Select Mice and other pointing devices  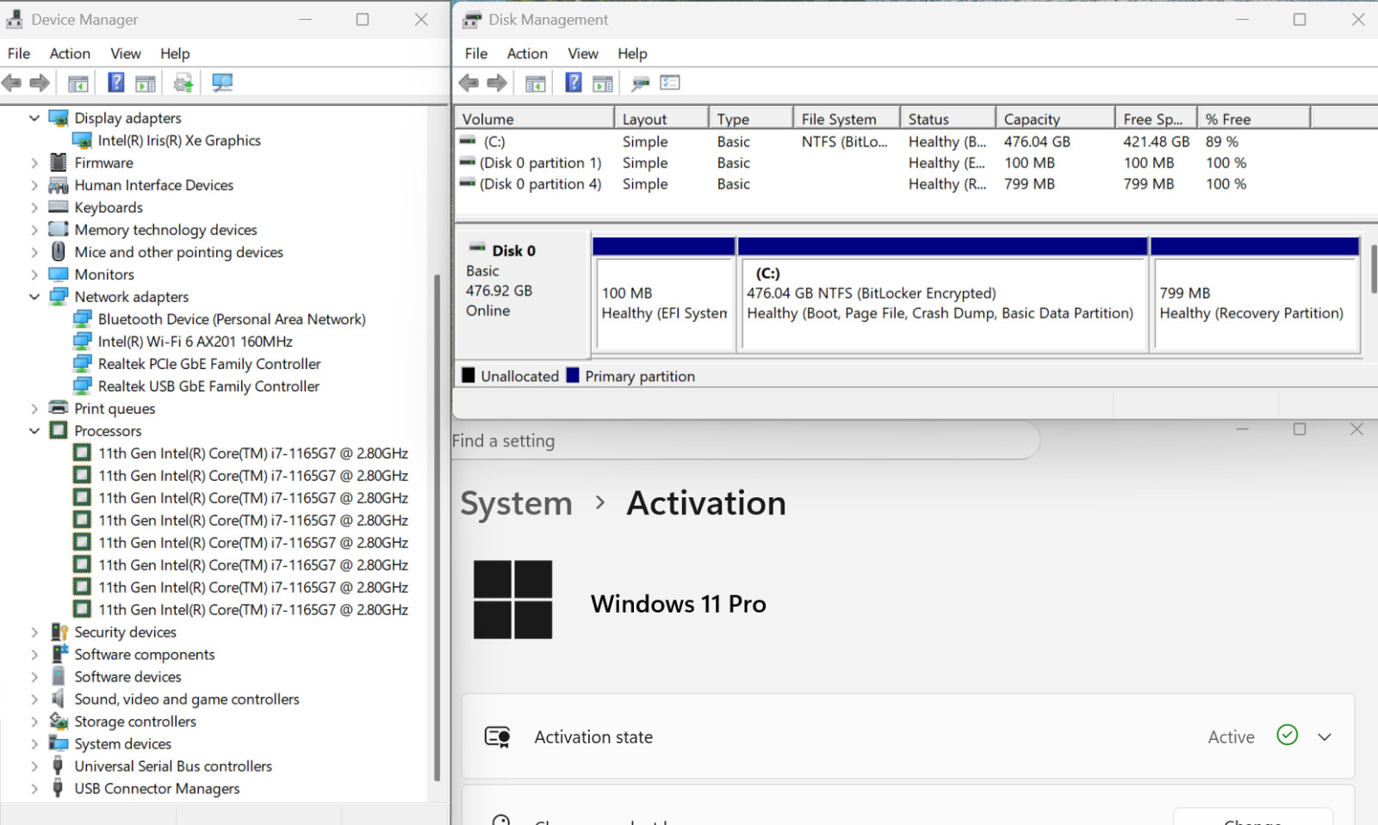point(178,252)
